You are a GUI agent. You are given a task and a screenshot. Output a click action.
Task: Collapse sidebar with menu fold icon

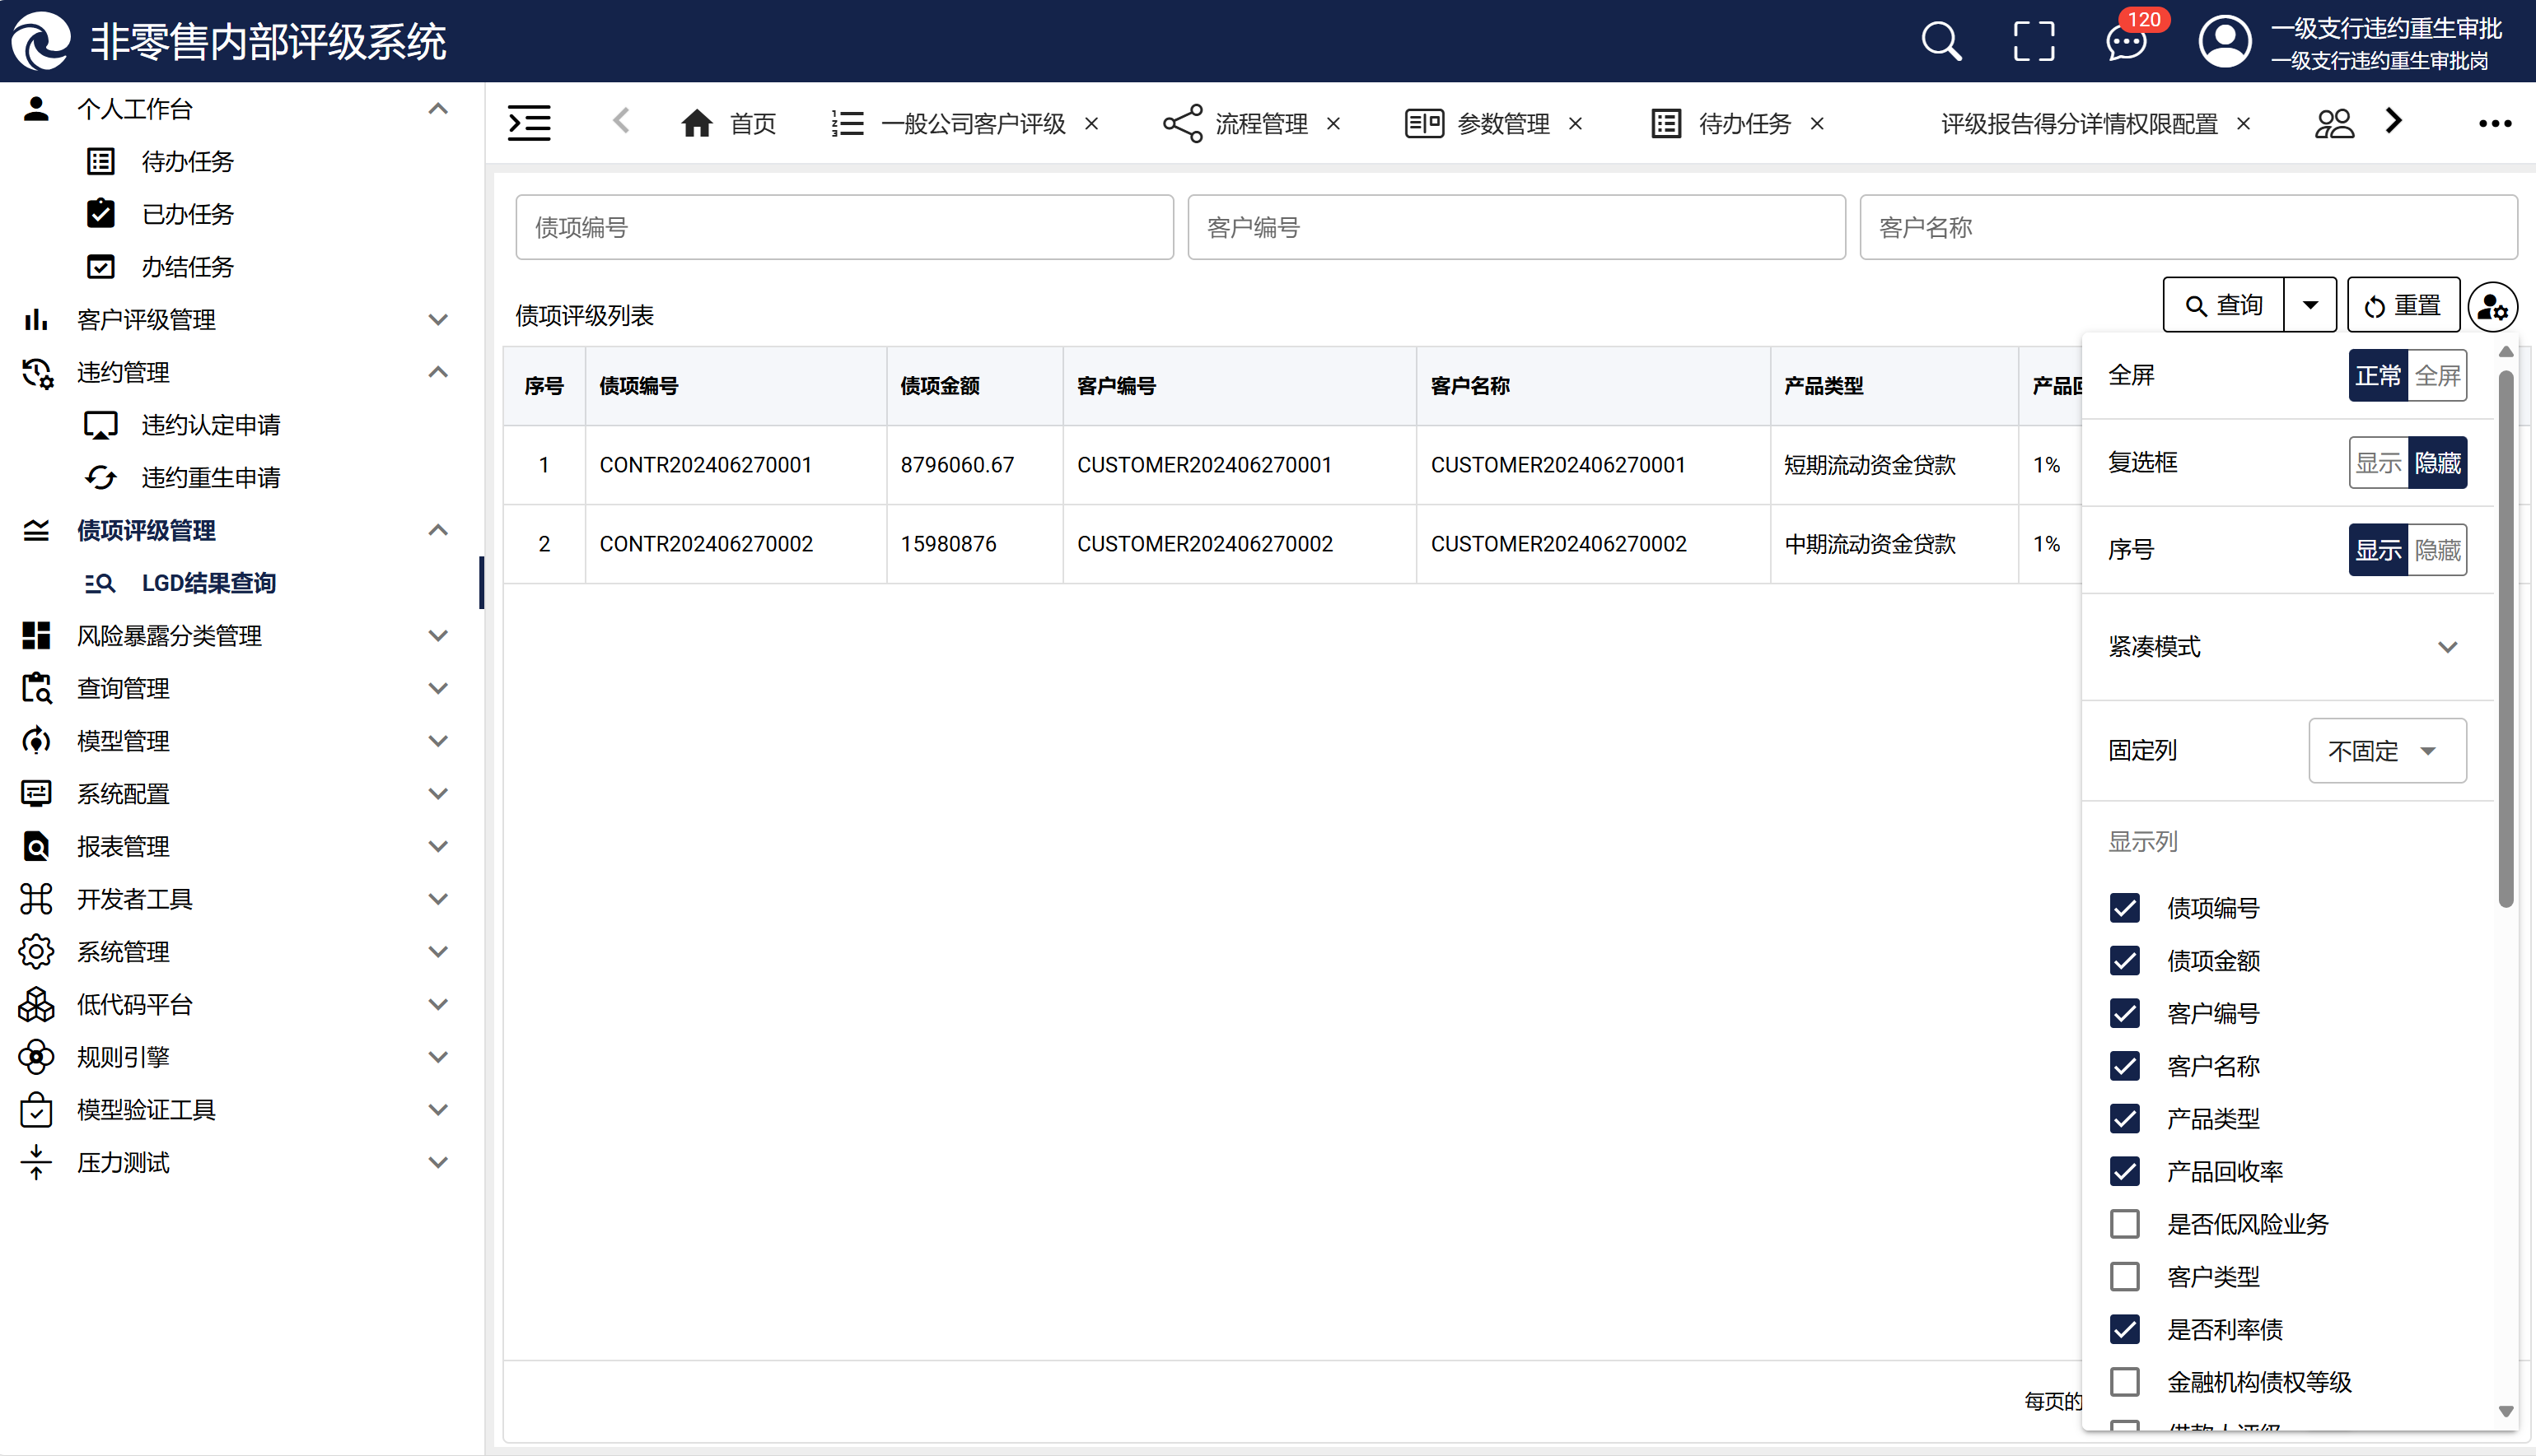click(x=530, y=123)
